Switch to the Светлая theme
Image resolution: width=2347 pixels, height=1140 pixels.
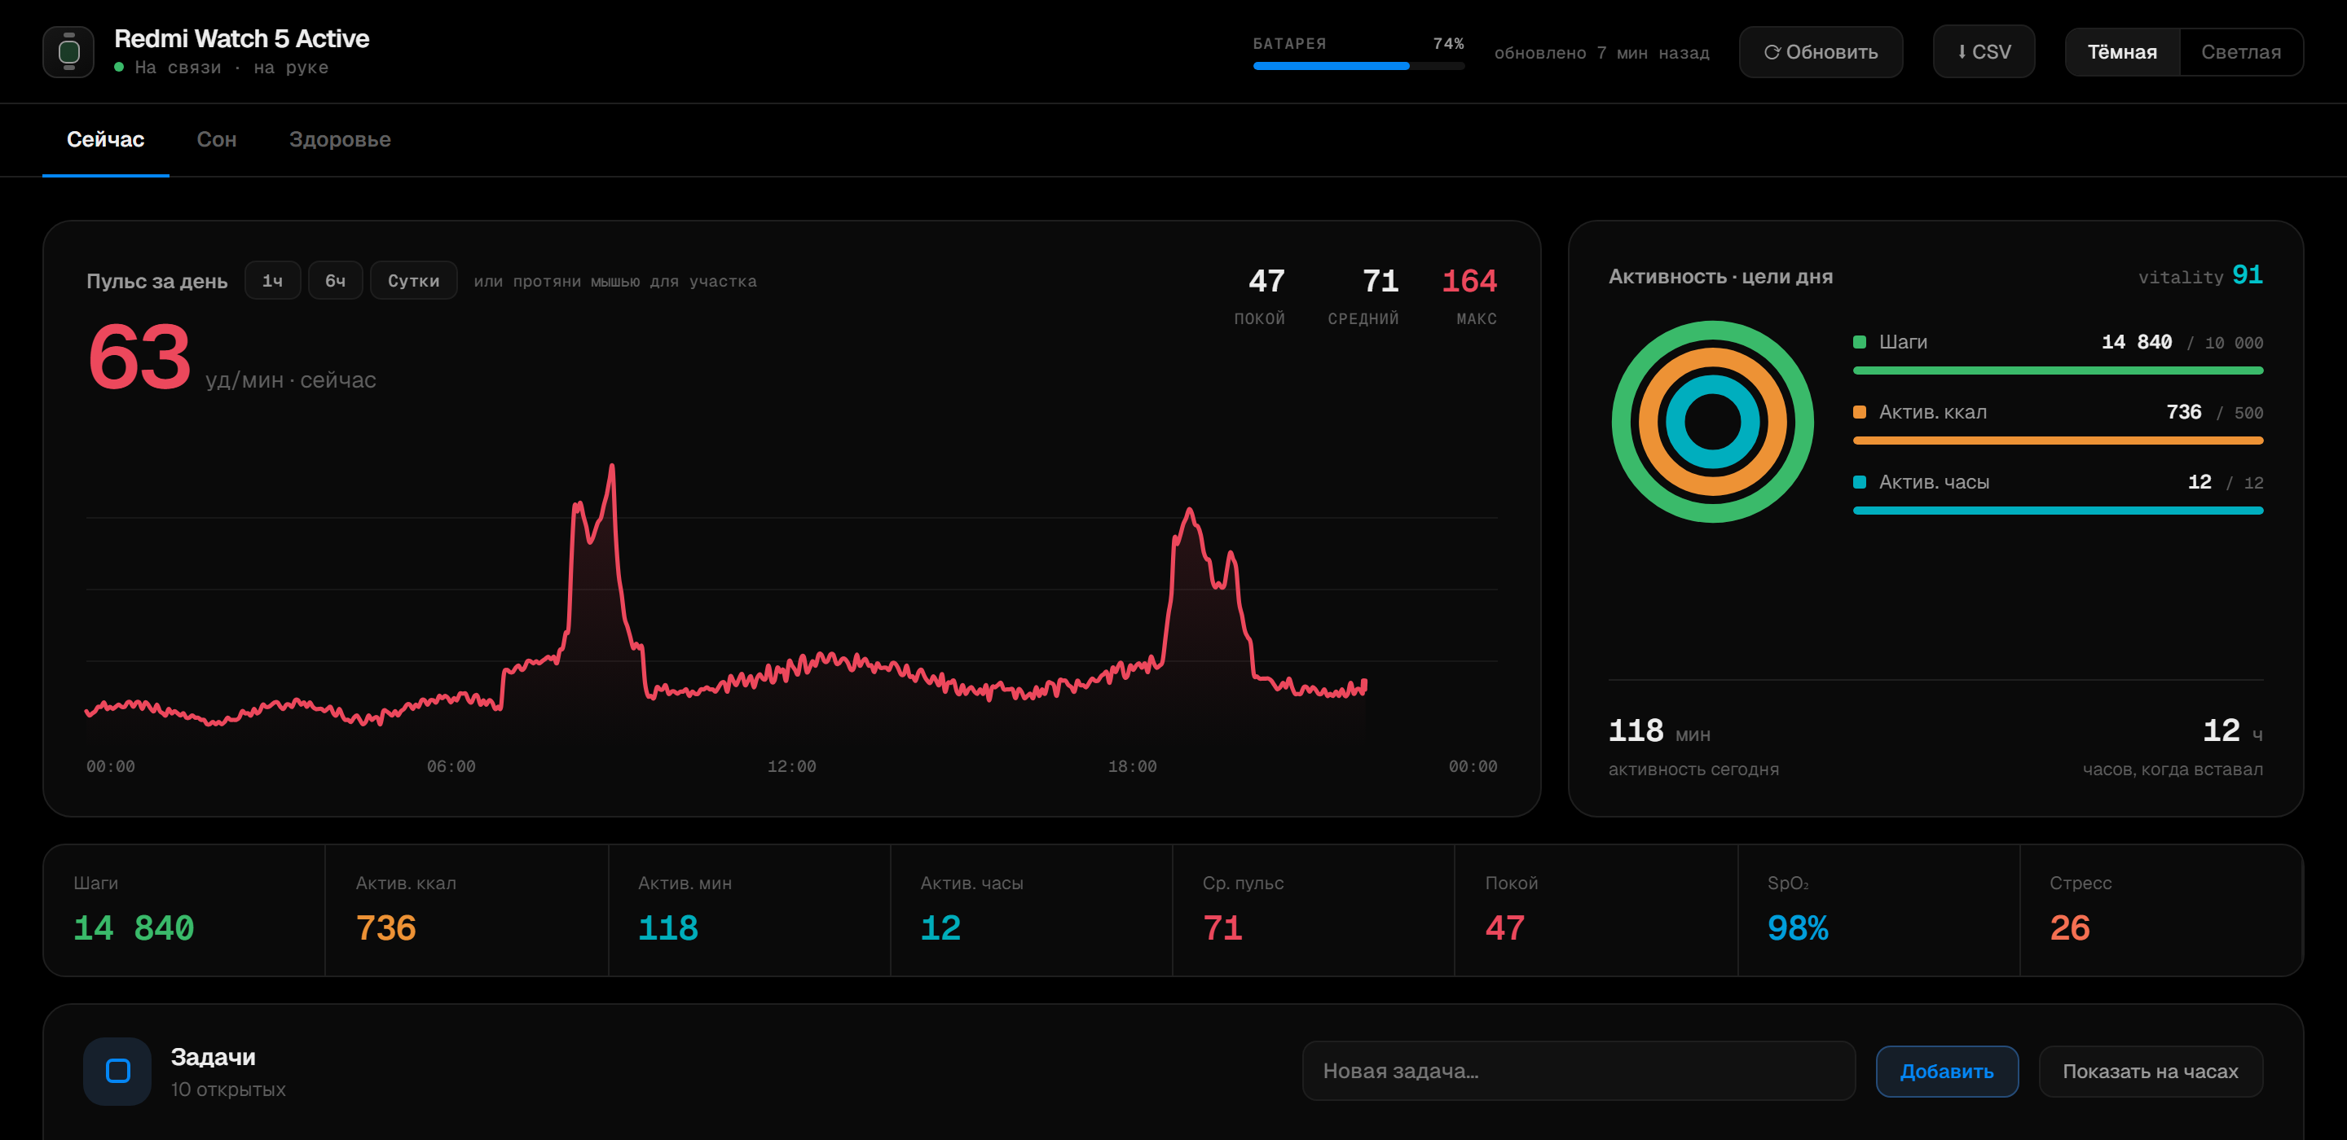click(x=2240, y=52)
